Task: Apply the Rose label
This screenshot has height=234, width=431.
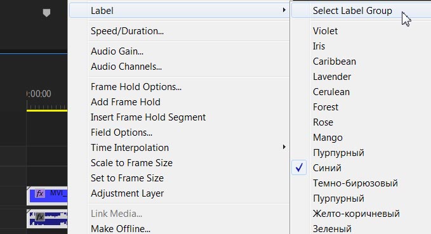Action: pos(323,122)
